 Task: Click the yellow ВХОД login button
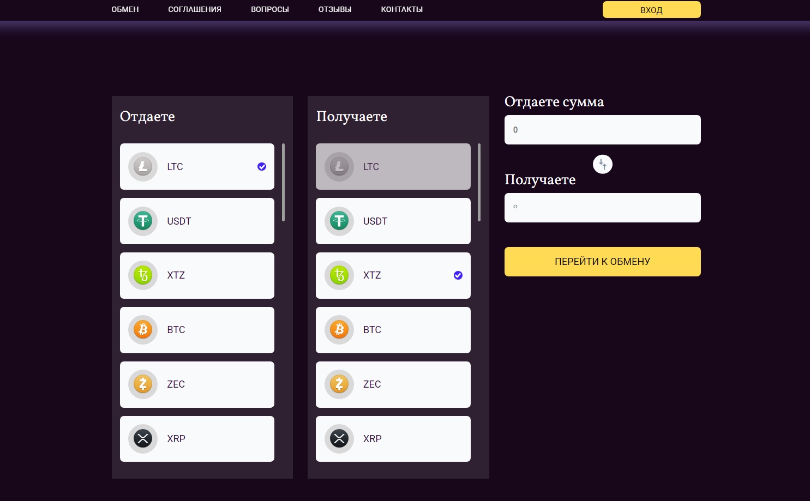pos(651,10)
